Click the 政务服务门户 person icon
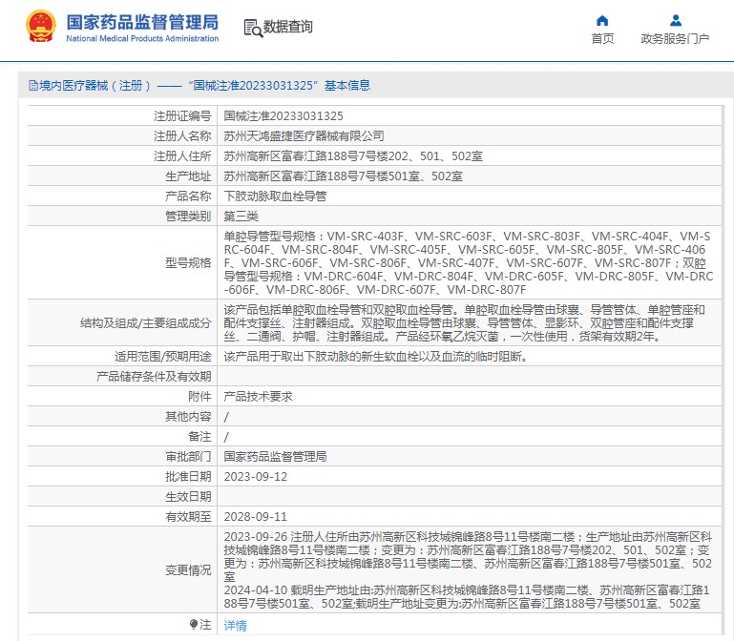The image size is (734, 641). click(x=675, y=20)
